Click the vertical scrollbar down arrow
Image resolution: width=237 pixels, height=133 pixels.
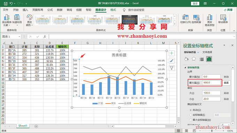point(178,123)
